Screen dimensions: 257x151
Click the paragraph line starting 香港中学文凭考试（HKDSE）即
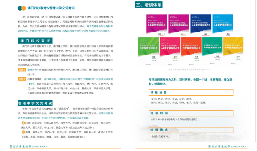(x=67, y=109)
